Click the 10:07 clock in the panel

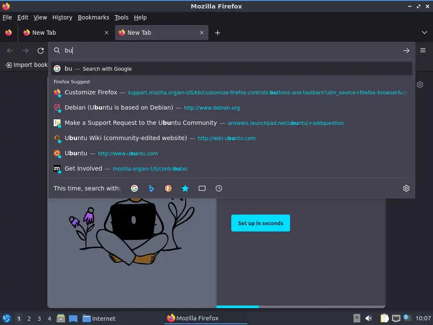(423, 319)
